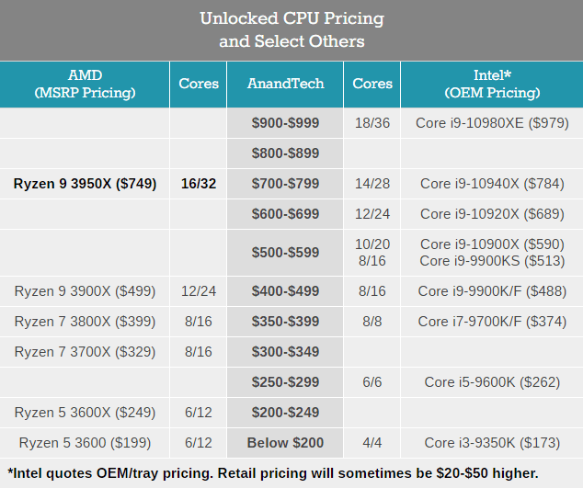Click the Below $200 price range cell
Image resolution: width=583 pixels, height=488 pixels.
[285, 443]
